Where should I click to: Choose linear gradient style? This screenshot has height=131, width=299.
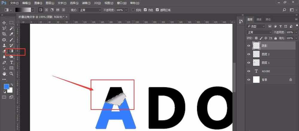coord(40,10)
